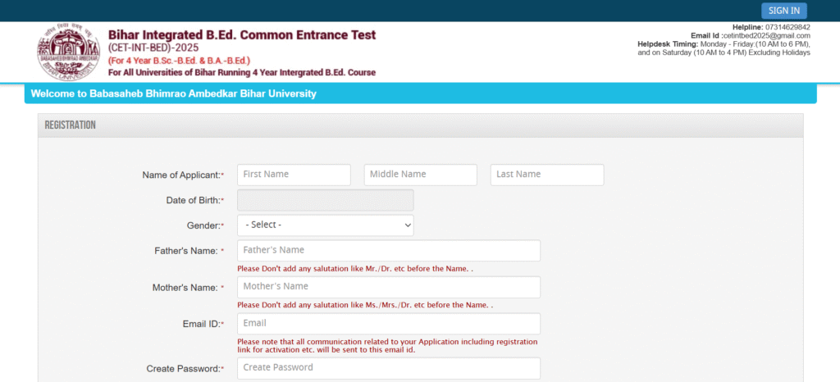Click the Bihar Integrated B.Ed. title heading
The height and width of the screenshot is (382, 840).
tap(242, 35)
